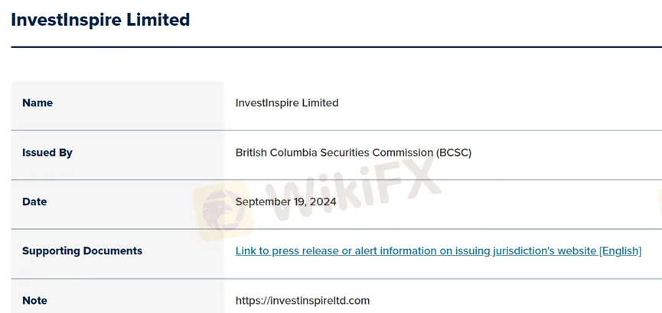Click the investinspireltd.com URL text
The height and width of the screenshot is (313, 662).
pyautogui.click(x=302, y=301)
